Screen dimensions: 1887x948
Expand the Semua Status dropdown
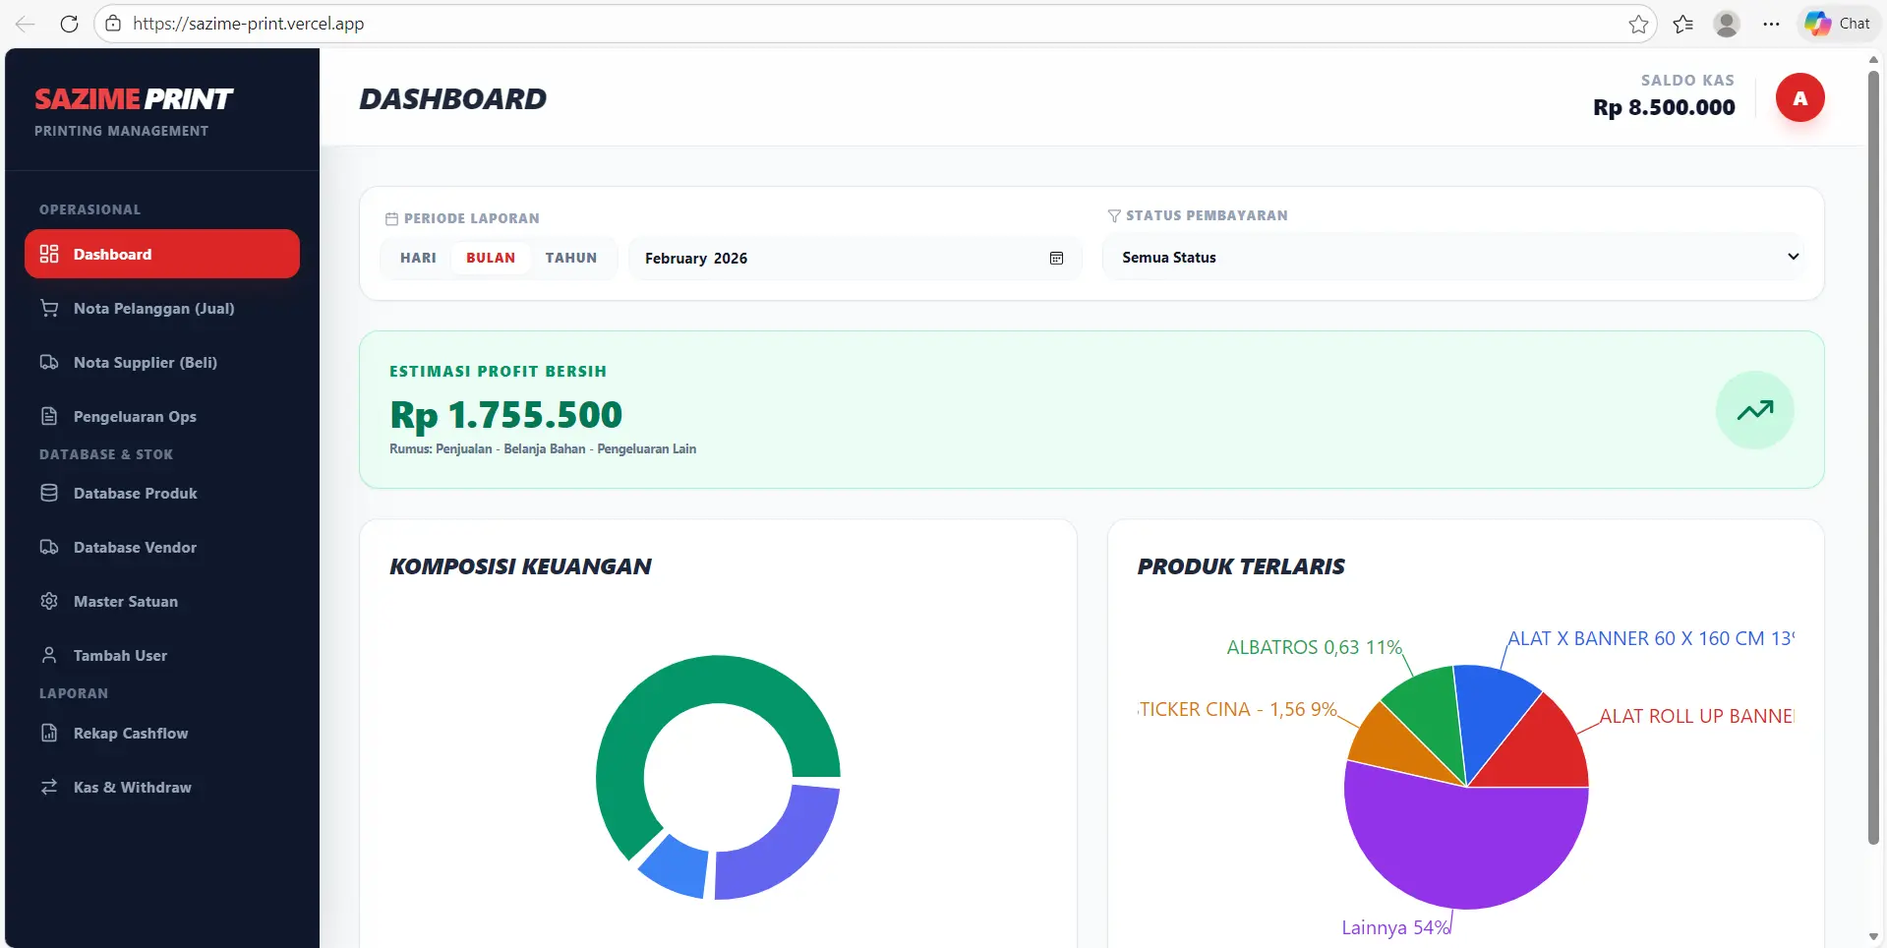click(x=1453, y=258)
